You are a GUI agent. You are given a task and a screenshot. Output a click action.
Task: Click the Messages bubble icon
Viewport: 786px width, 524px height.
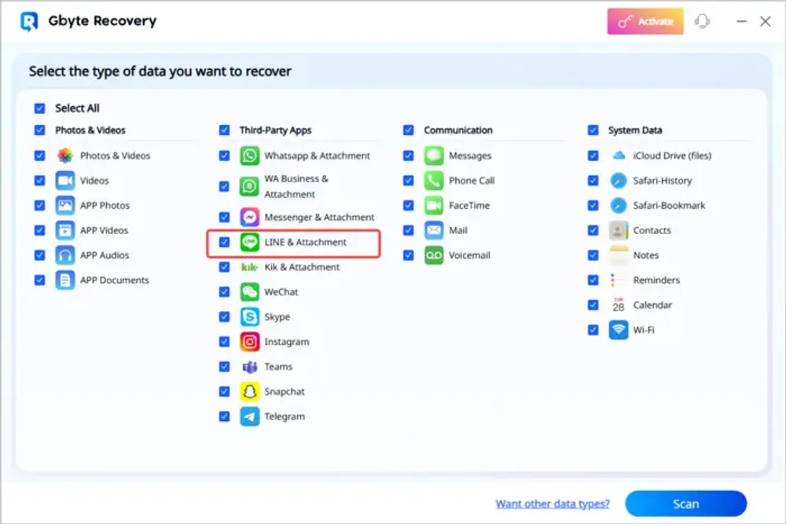click(x=434, y=156)
